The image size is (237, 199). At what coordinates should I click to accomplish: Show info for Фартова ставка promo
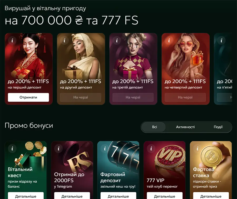197,149
